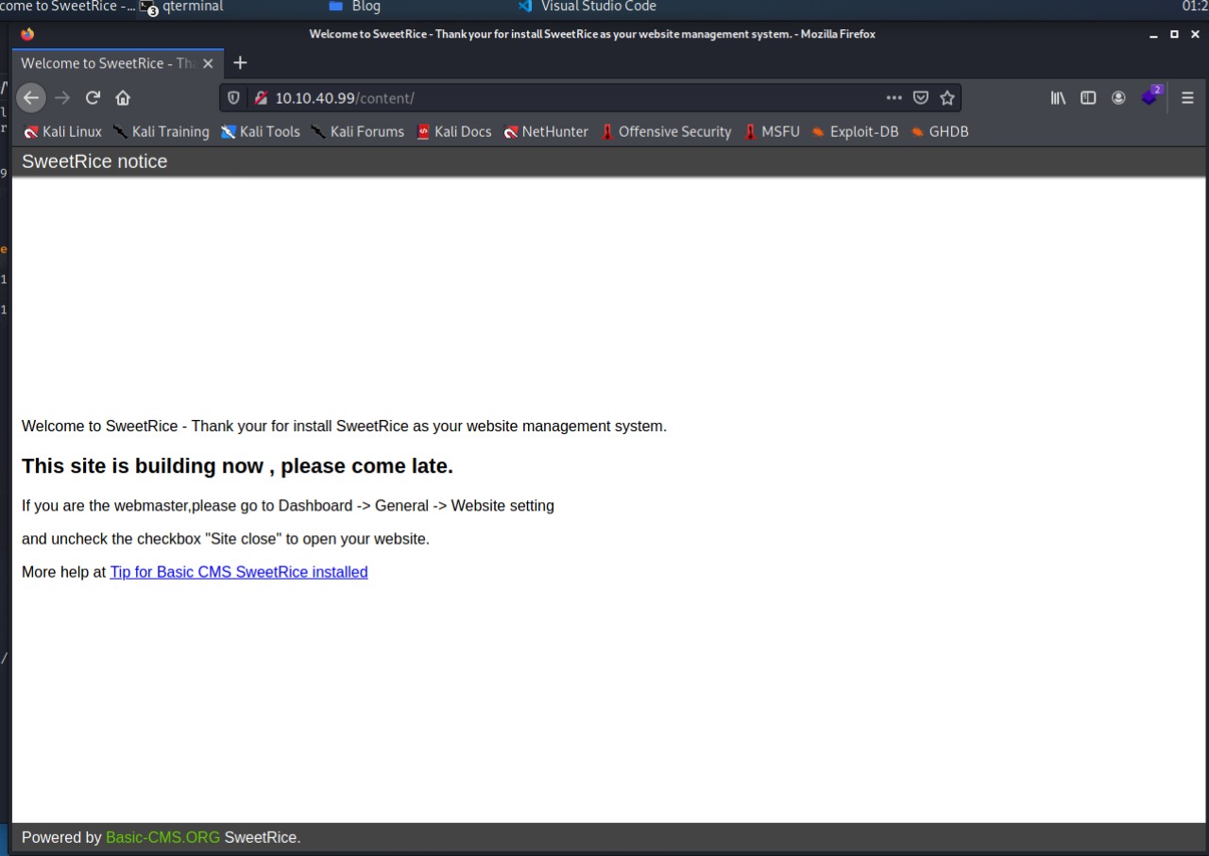
Task: Switch to Visual Studio Code in taskbar
Action: point(587,7)
